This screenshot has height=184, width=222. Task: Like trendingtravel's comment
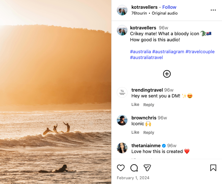click(135, 104)
